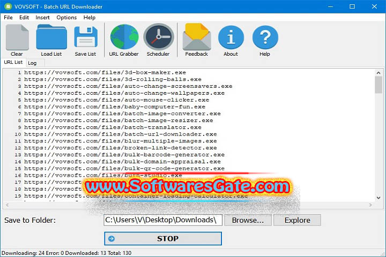Open the Options menu

(66, 18)
